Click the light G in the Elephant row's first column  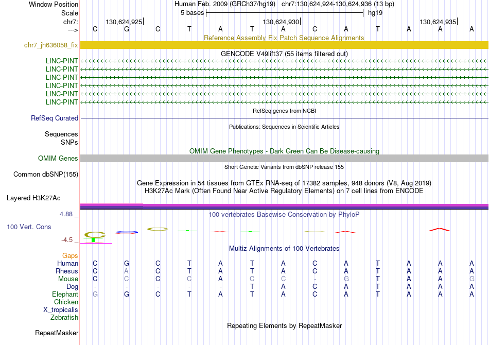coord(95,294)
